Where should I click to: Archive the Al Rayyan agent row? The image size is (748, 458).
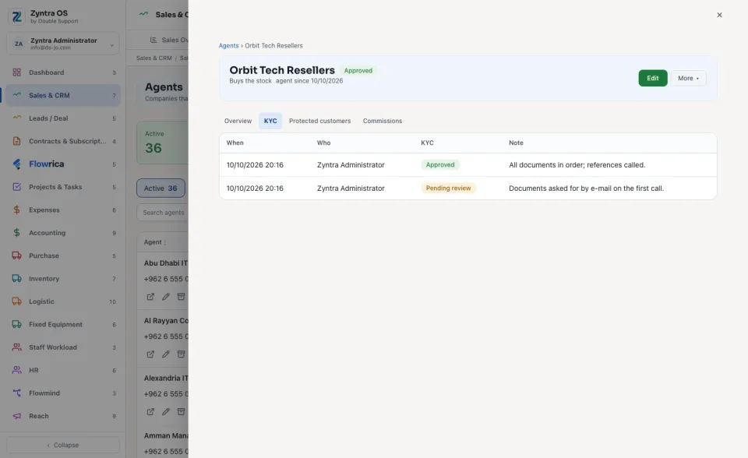(181, 354)
